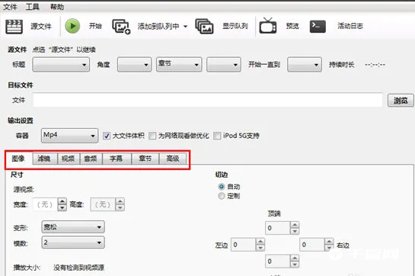Open the 标题 title dropdown
This screenshot has width=415, height=276.
coord(61,65)
